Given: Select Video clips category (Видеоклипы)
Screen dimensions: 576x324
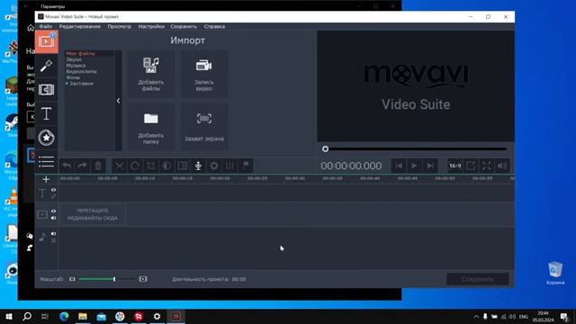Looking at the screenshot, I should click(x=81, y=72).
